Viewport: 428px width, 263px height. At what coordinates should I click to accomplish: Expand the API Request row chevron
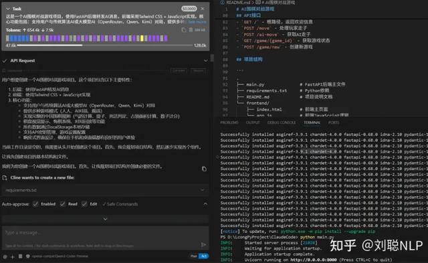(205, 61)
